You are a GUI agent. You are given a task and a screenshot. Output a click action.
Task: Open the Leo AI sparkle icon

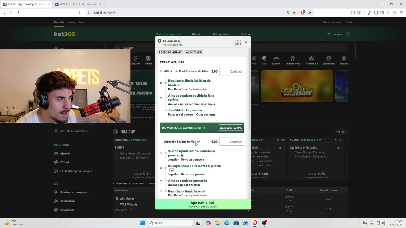click(x=389, y=13)
